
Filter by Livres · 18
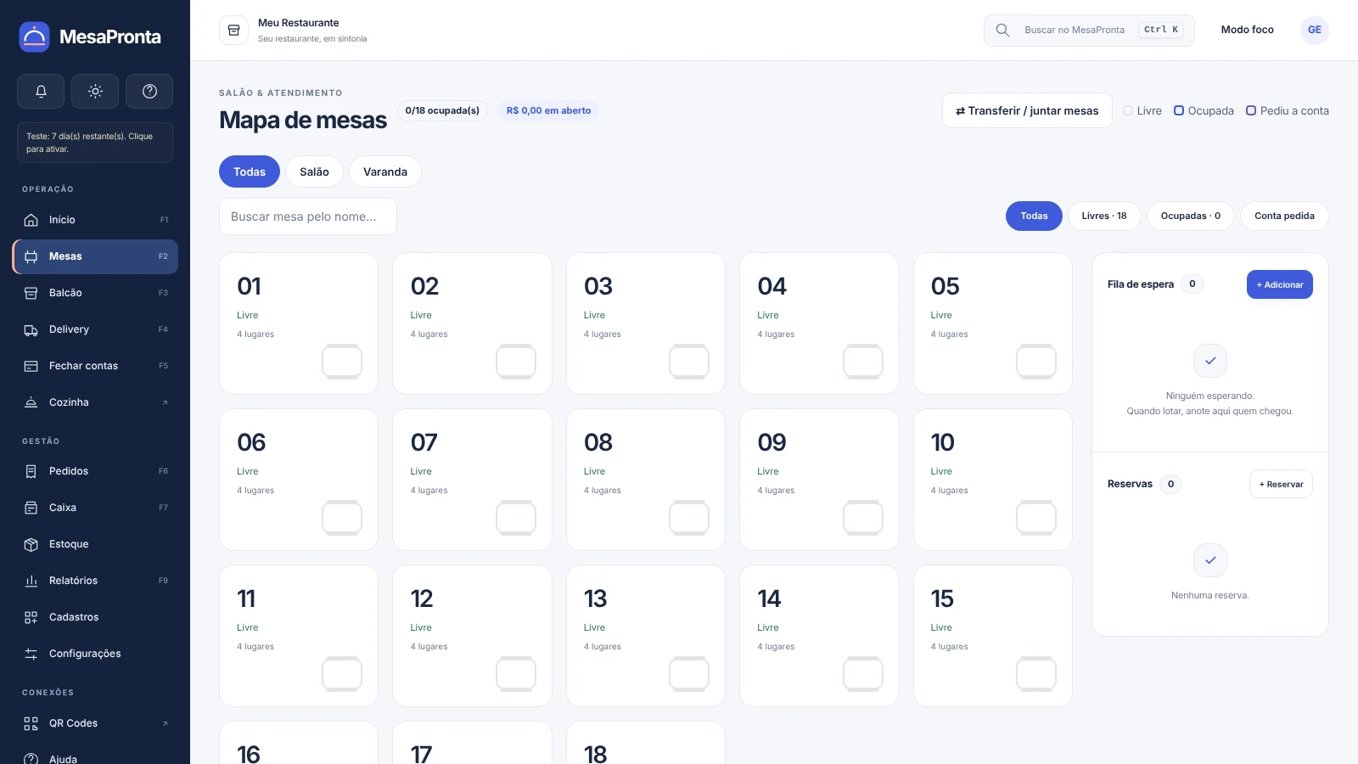coord(1104,216)
